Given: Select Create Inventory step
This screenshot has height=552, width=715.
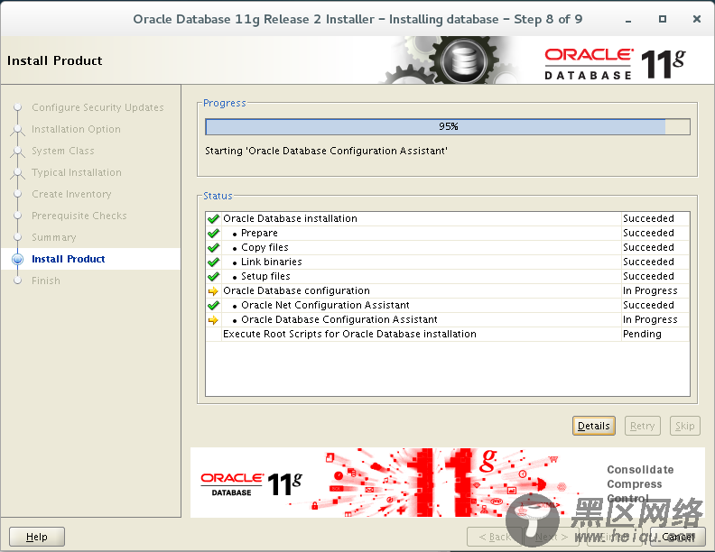Looking at the screenshot, I should (71, 194).
